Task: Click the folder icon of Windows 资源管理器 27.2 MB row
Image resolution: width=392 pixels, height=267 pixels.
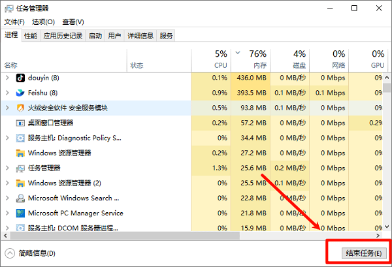Action: pos(20,153)
